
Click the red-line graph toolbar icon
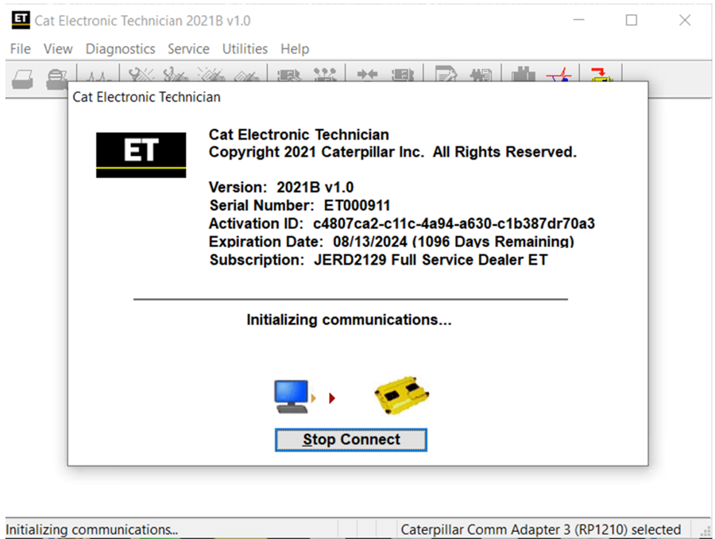click(x=559, y=75)
